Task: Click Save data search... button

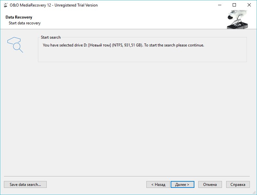Action: click(25, 185)
